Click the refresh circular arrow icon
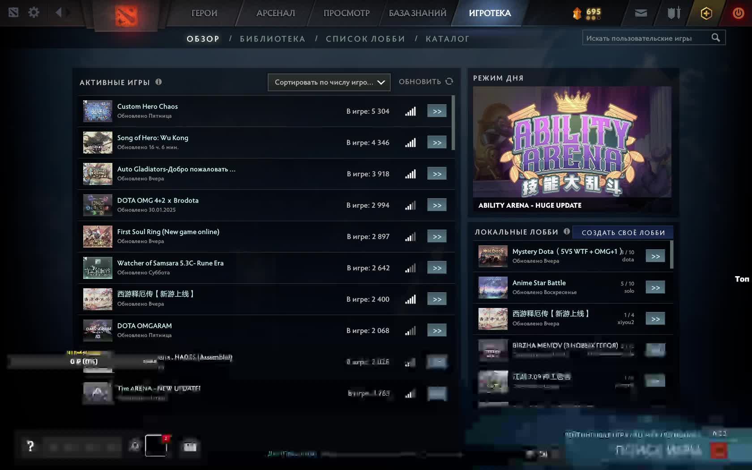This screenshot has height=470, width=752. pos(449,81)
